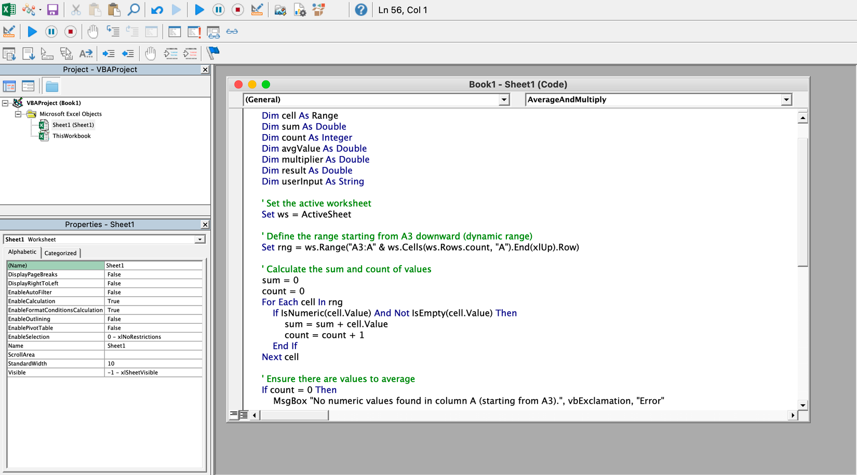Click the View Code icon in the Project panel
Viewport: 857px width, 475px height.
tap(9, 86)
